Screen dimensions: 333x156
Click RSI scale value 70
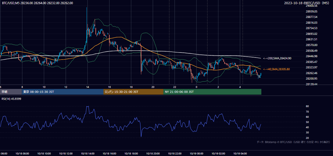pos(307,112)
